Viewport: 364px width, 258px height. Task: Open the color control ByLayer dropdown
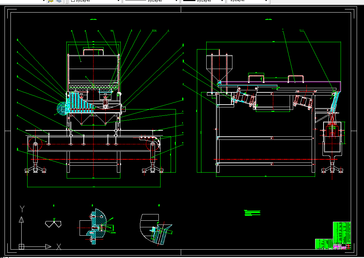[95, 1]
